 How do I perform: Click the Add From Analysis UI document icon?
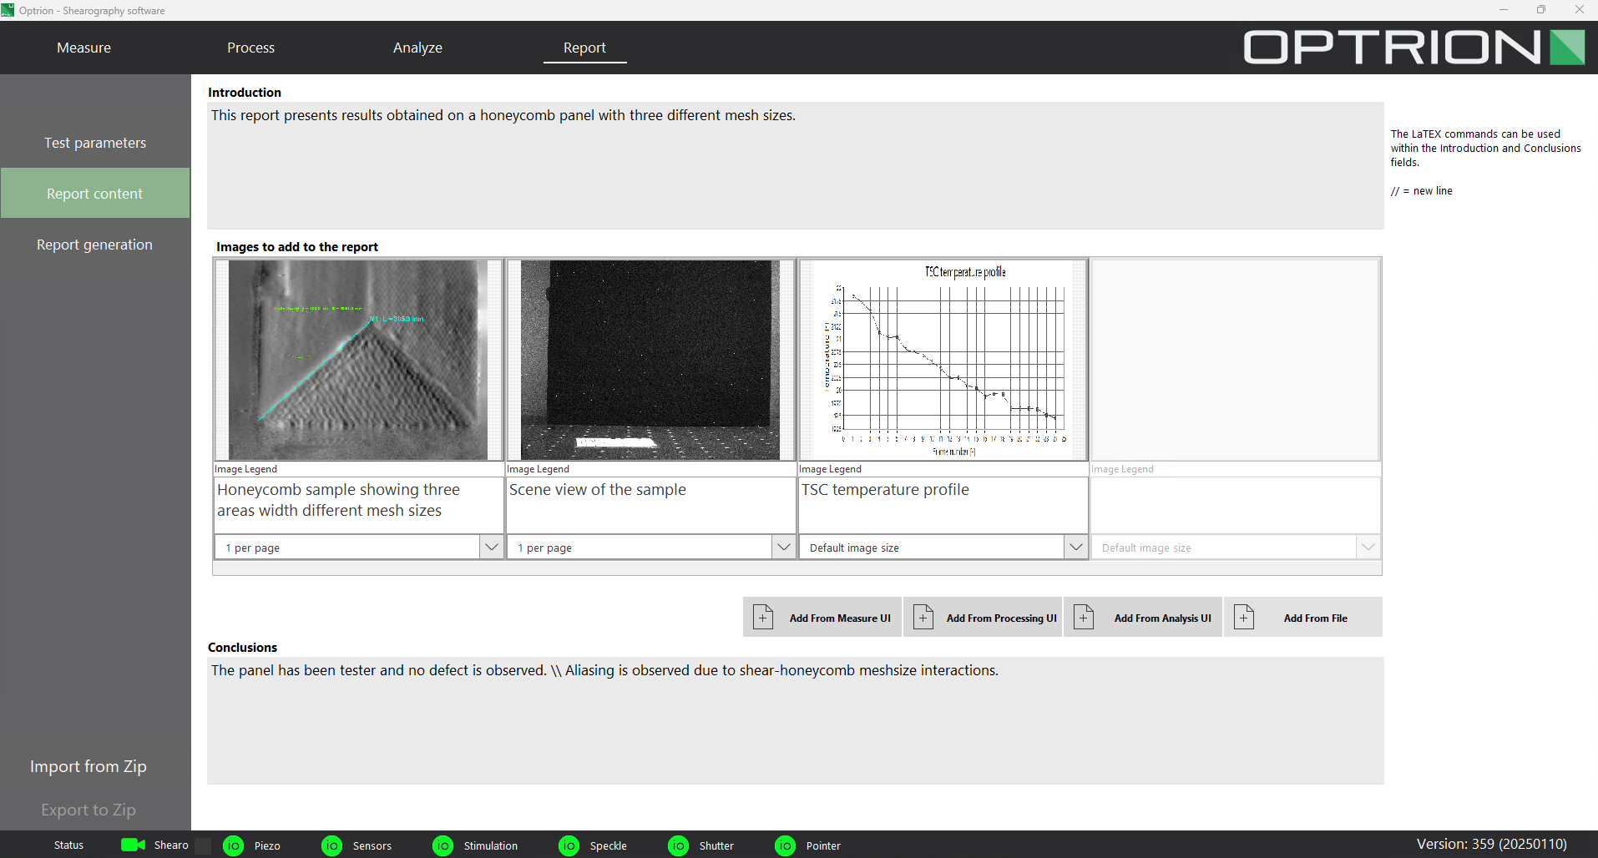click(1084, 617)
